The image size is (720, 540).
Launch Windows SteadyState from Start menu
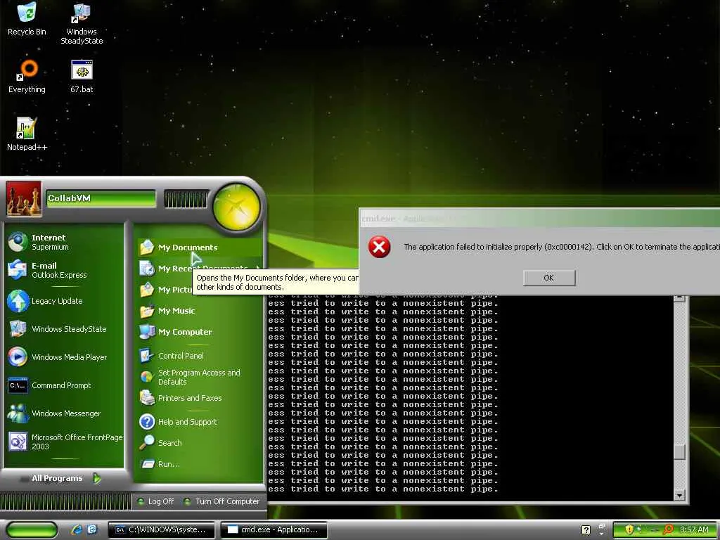(64, 329)
